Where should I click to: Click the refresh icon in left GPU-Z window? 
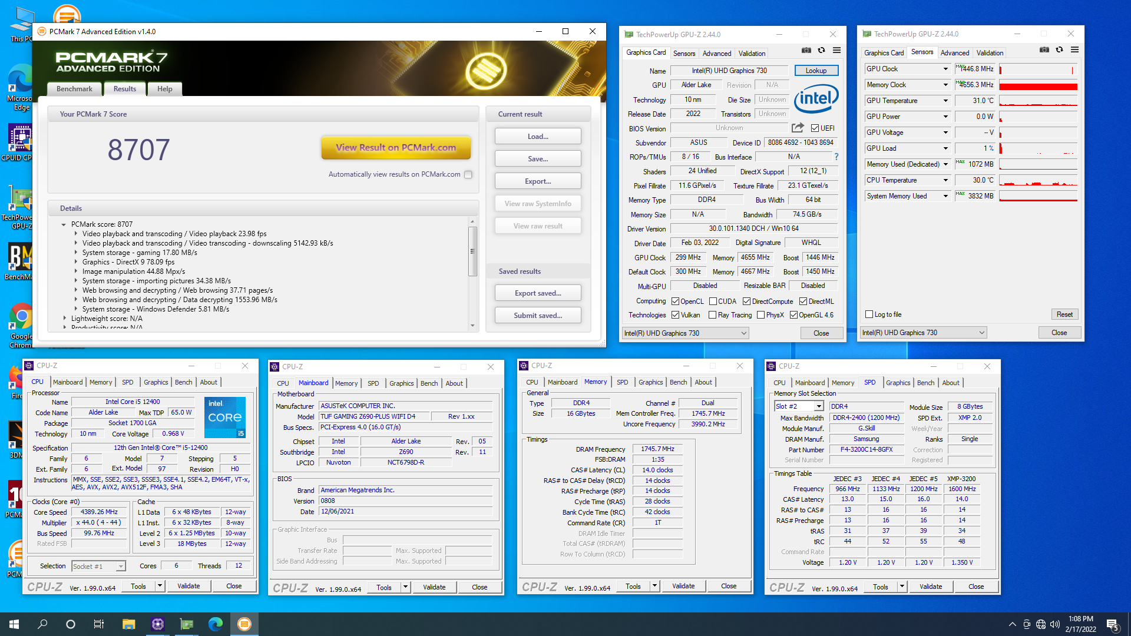coord(821,51)
